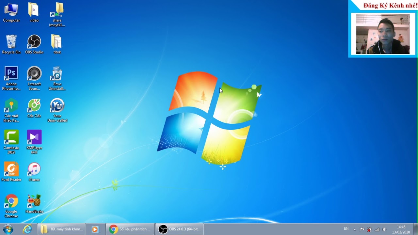Launch Internet Explorer from taskbar

27,229
